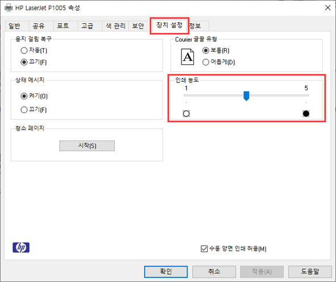Open the 색 관리 tab

[115, 26]
